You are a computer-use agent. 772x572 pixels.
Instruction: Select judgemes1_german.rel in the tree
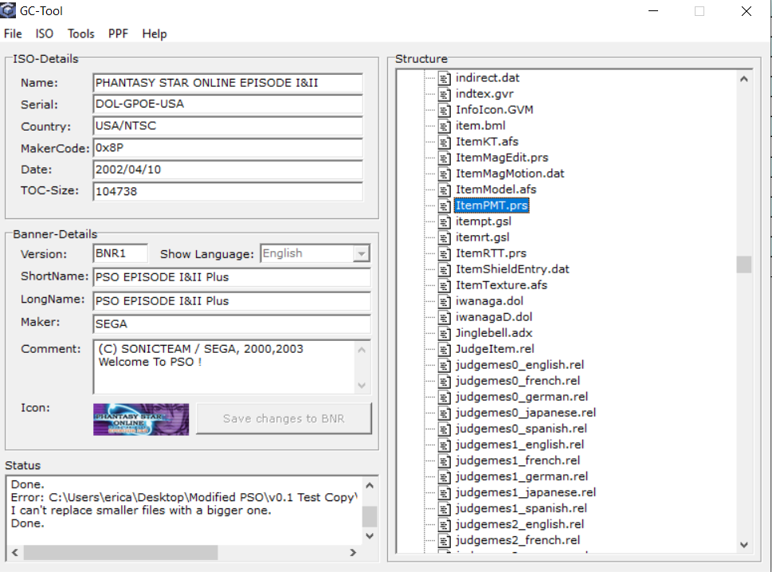point(521,477)
